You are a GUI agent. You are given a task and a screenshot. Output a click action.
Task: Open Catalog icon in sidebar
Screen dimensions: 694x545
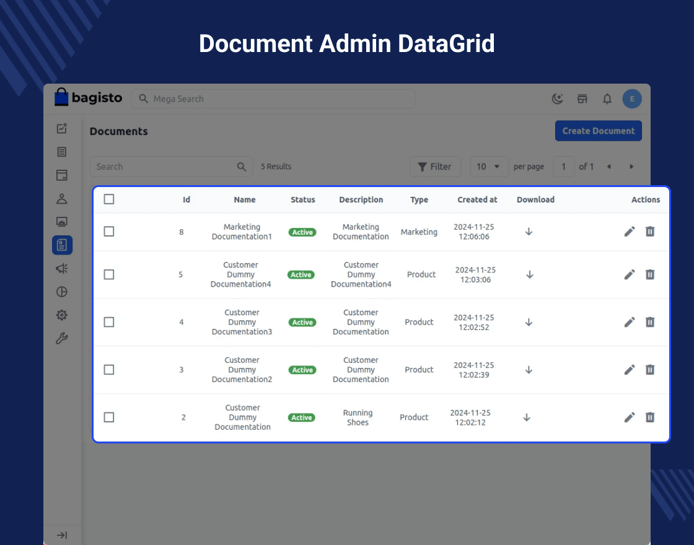62,175
